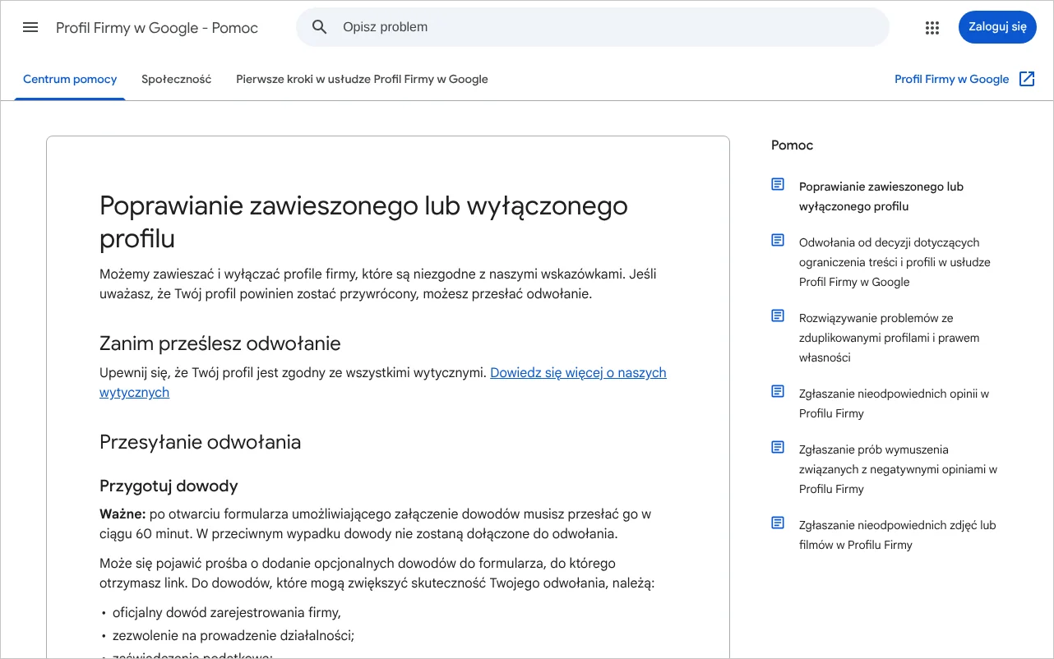Click article icon next to Zgłaszanie nieodpowiednich zdjęć
This screenshot has height=659, width=1054.
tap(778, 523)
